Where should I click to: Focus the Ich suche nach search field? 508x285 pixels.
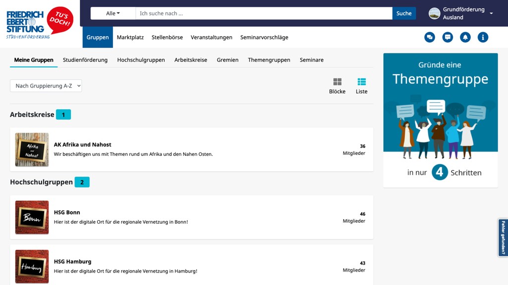click(x=264, y=13)
